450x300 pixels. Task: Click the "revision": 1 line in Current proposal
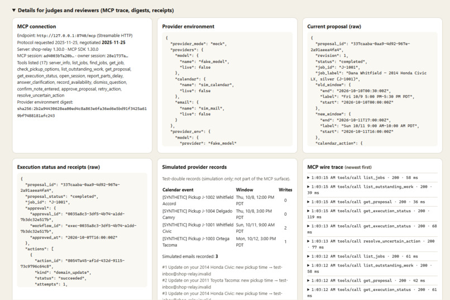point(332,56)
